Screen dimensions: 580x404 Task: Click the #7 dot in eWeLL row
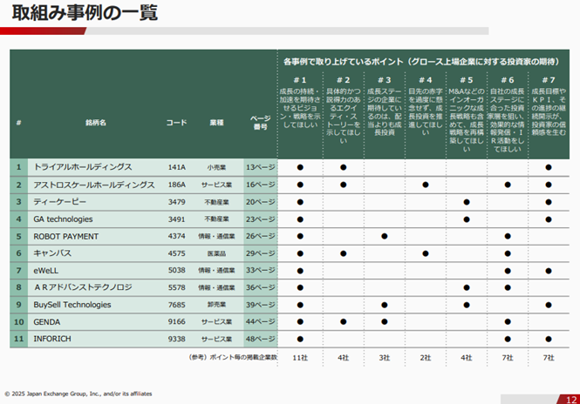click(x=549, y=271)
